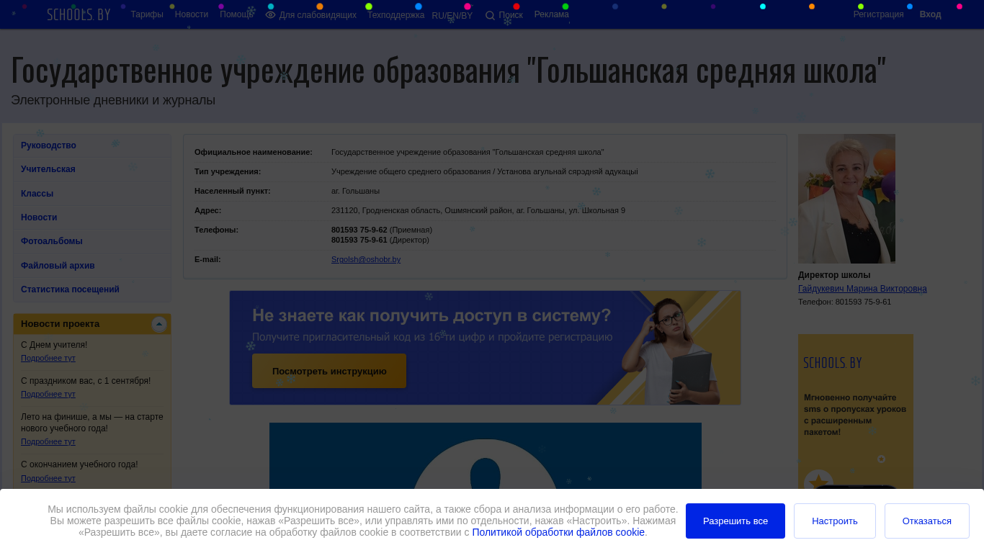Open Руководство in the sidebar
The image size is (984, 553).
pyautogui.click(x=91, y=145)
